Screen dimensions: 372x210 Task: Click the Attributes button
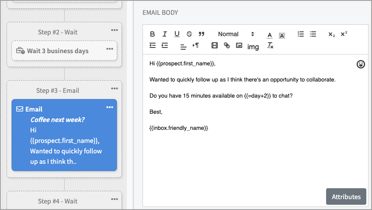coord(346,196)
